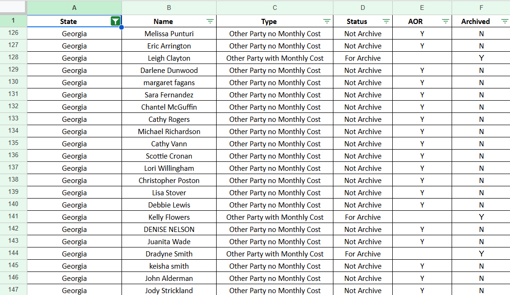Image resolution: width=510 pixels, height=295 pixels.
Task: Open the Type column filter icon
Action: pos(327,22)
